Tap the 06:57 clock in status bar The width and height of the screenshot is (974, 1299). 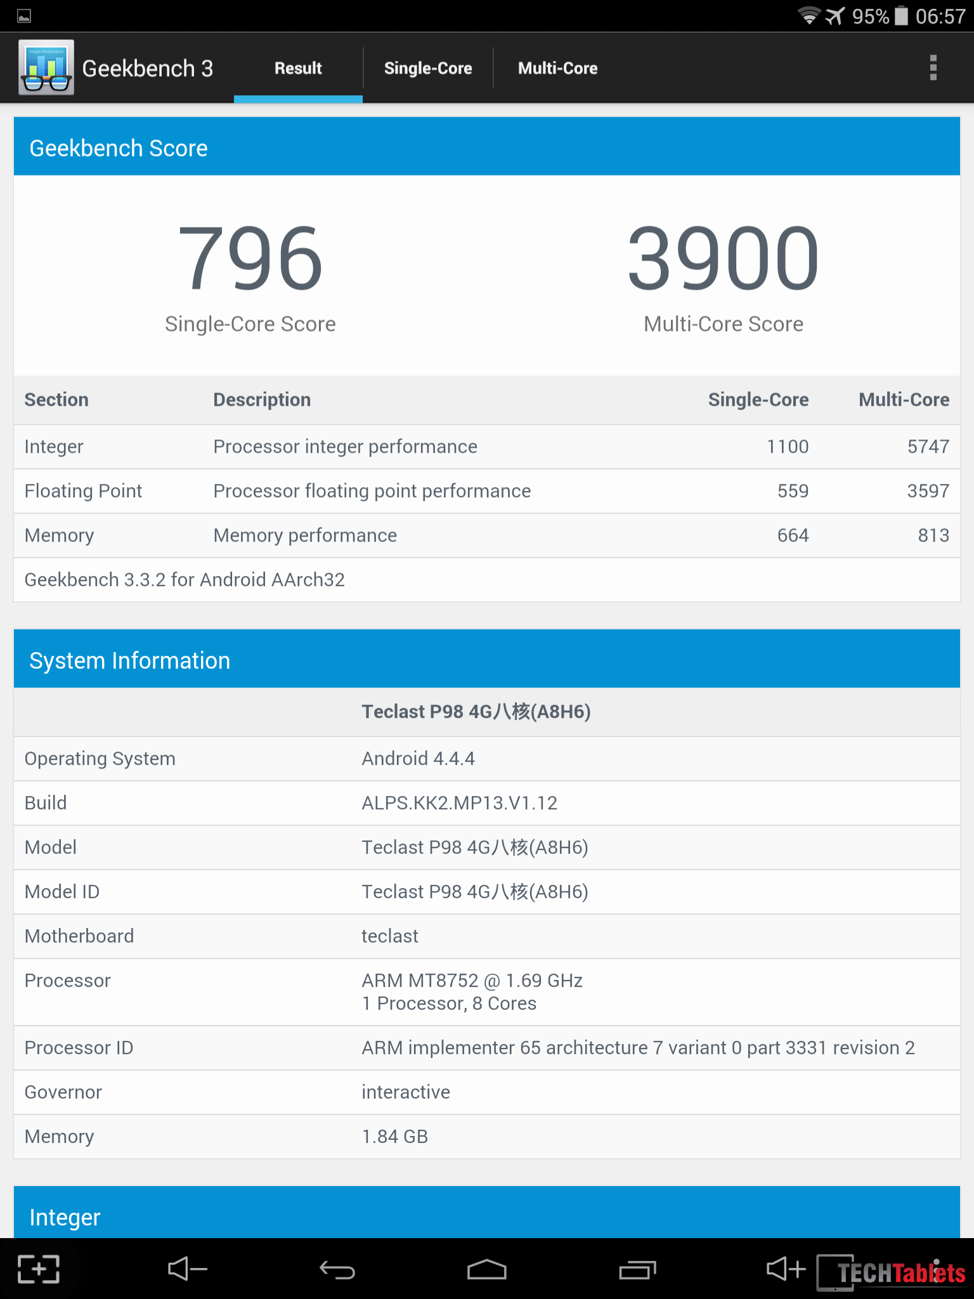click(x=940, y=16)
